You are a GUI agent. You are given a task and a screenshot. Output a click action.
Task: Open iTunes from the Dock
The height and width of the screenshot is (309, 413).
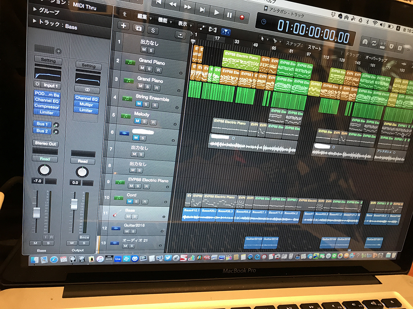point(100,259)
